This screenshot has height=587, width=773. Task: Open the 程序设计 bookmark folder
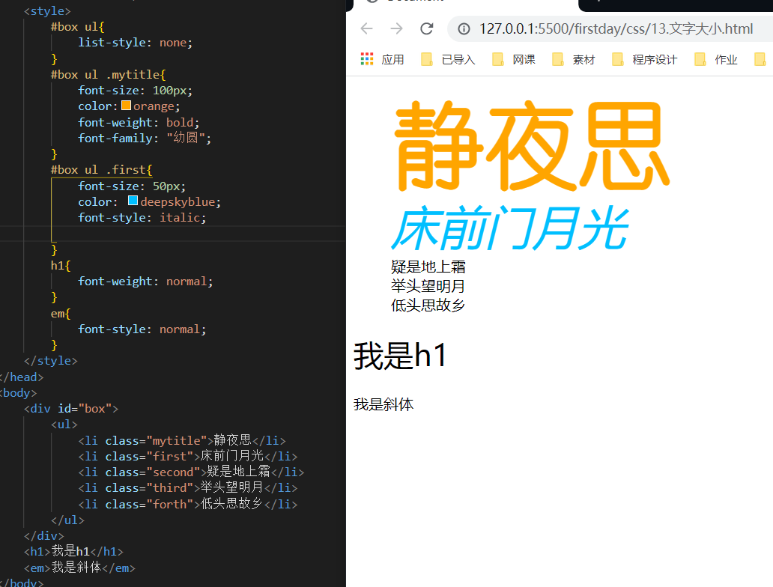(x=644, y=60)
